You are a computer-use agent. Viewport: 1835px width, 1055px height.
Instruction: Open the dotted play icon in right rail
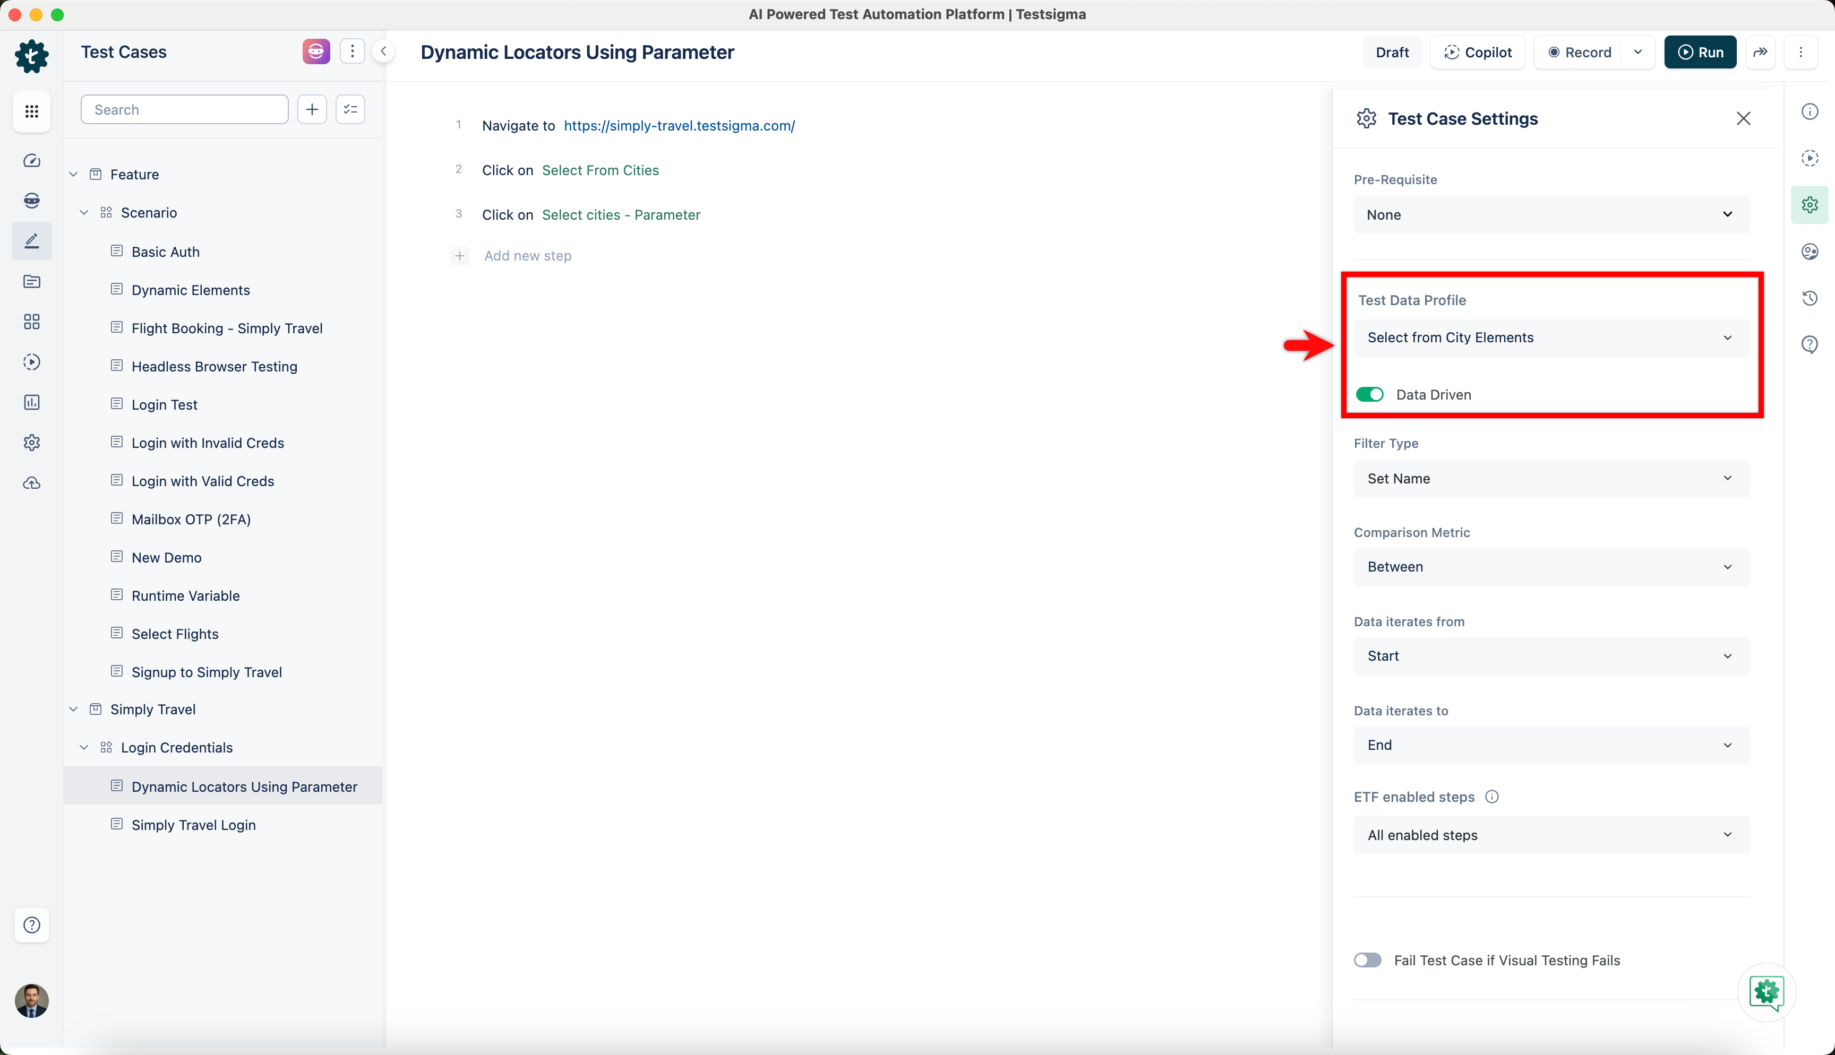point(1810,158)
